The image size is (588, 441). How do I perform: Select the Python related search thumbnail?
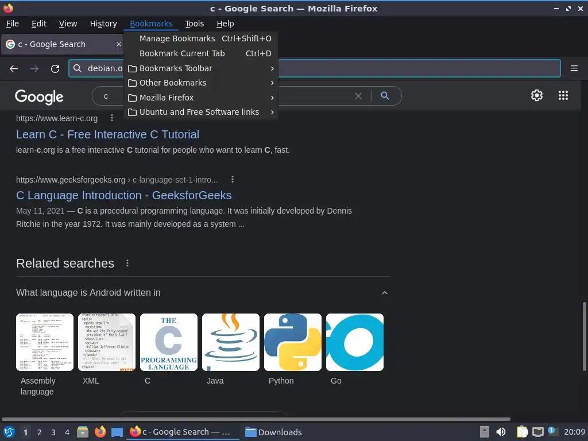pos(293,342)
